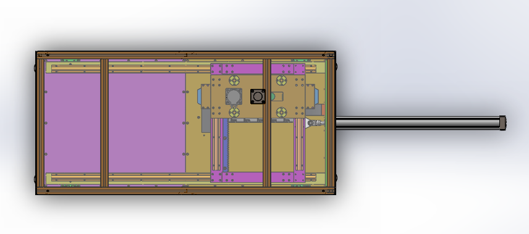
Task: Select the small orange block near right edge
Action: (x=323, y=109)
